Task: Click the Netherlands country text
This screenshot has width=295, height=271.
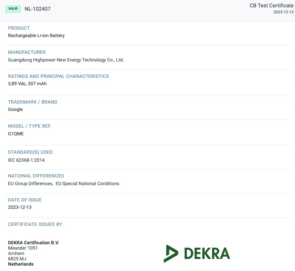Action: [21, 264]
